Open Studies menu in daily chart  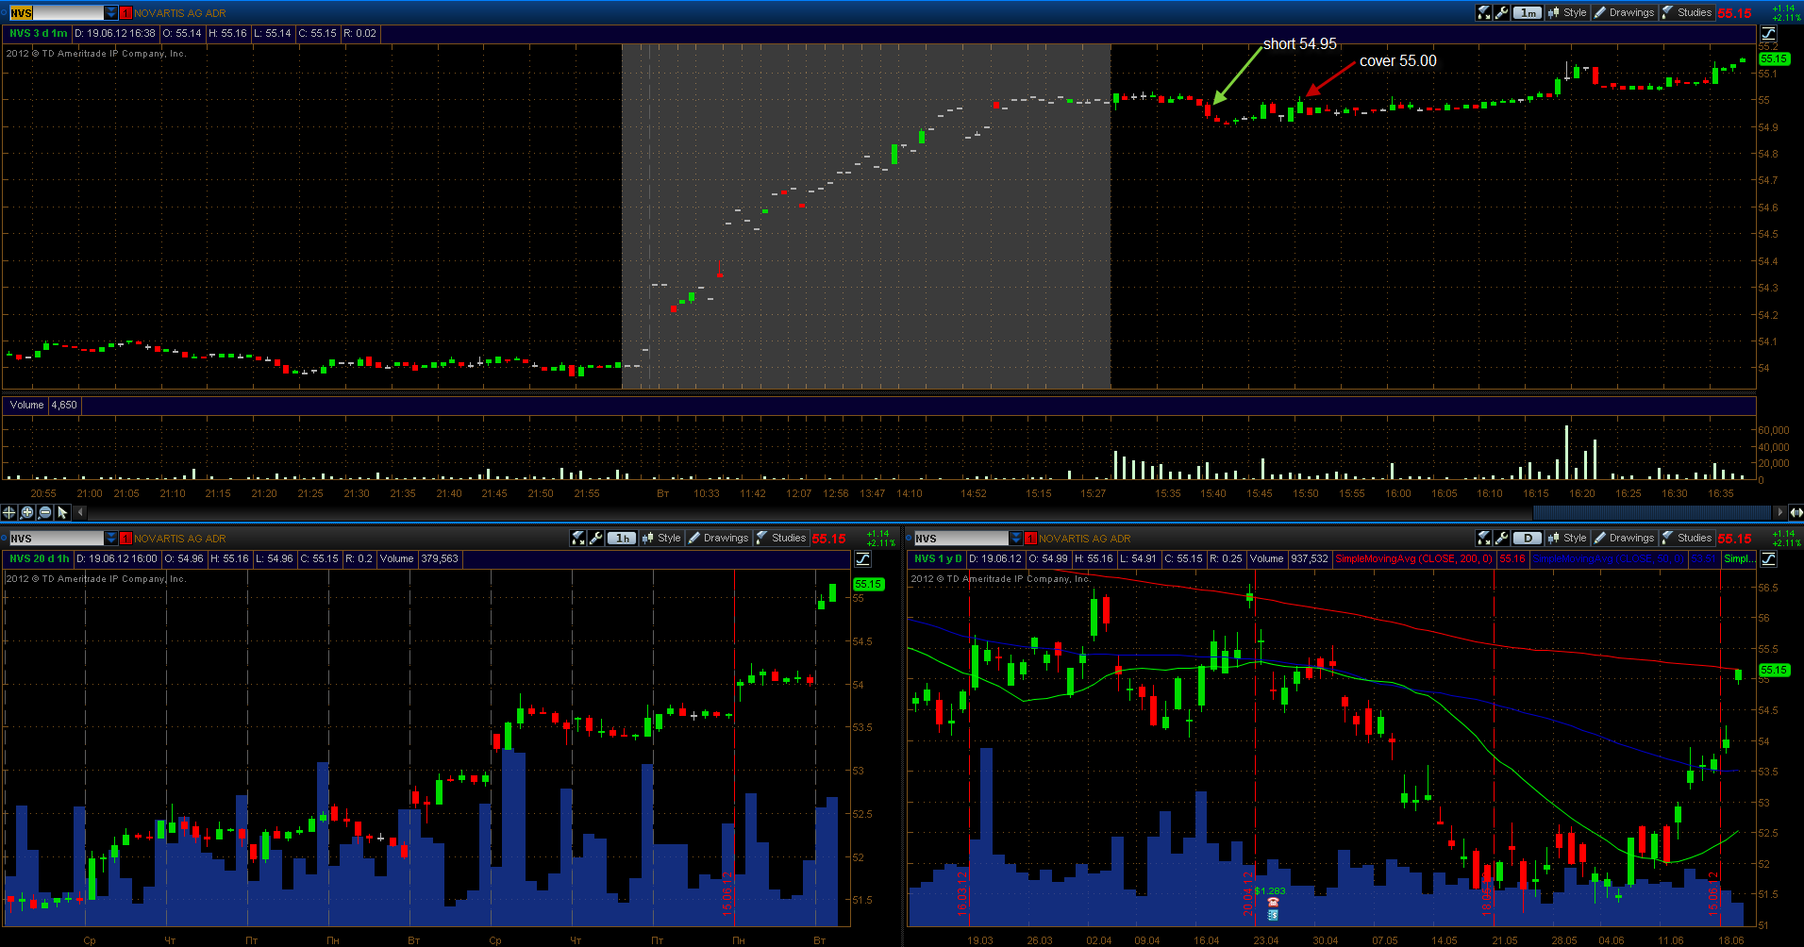coord(1687,538)
